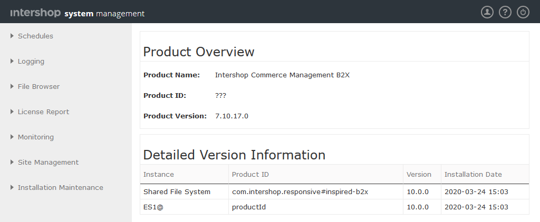
Task: Expand the File Browser arrow
Action: click(x=12, y=86)
